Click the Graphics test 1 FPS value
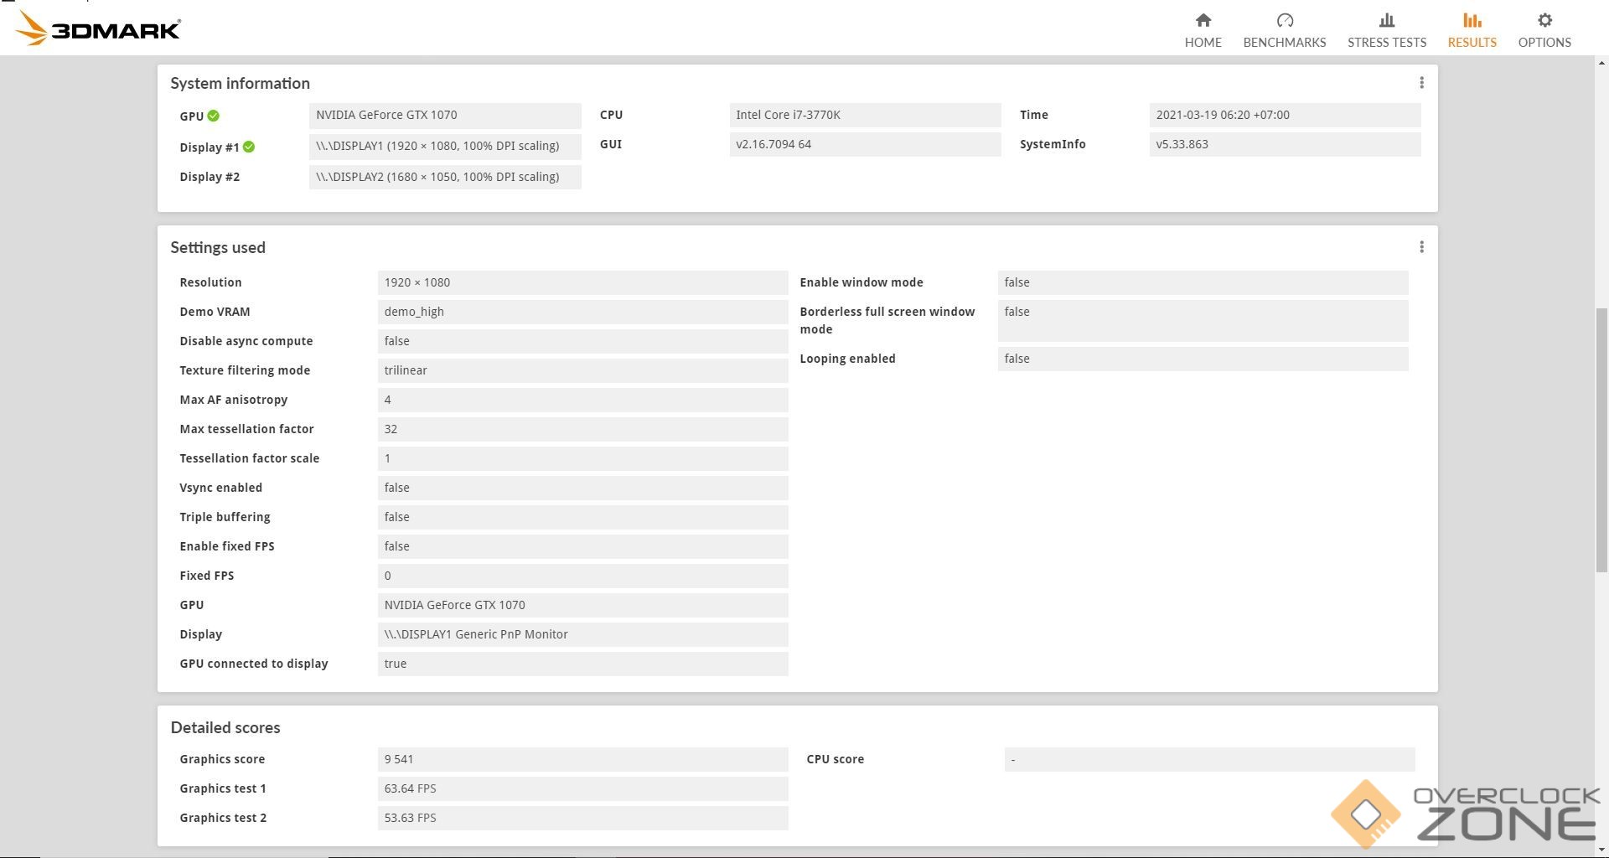 click(x=582, y=788)
